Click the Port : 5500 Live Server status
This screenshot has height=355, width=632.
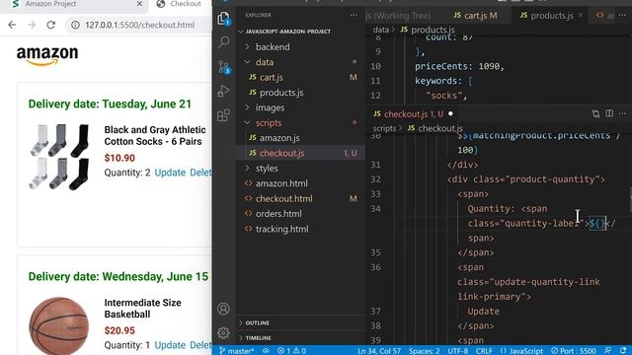[573, 351]
